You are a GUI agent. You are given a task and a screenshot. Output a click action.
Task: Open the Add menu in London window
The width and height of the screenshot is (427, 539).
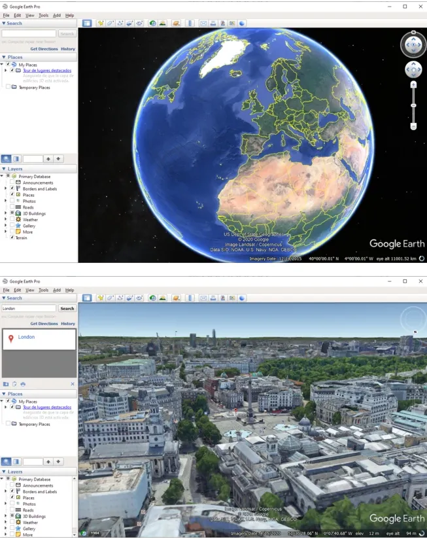click(x=57, y=290)
